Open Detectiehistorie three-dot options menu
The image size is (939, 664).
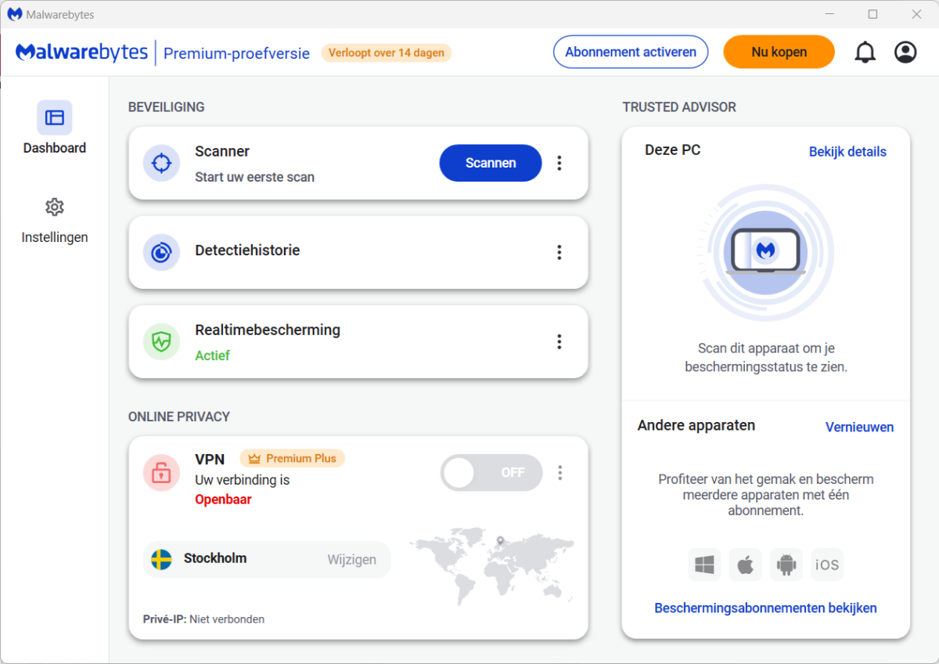pos(559,252)
